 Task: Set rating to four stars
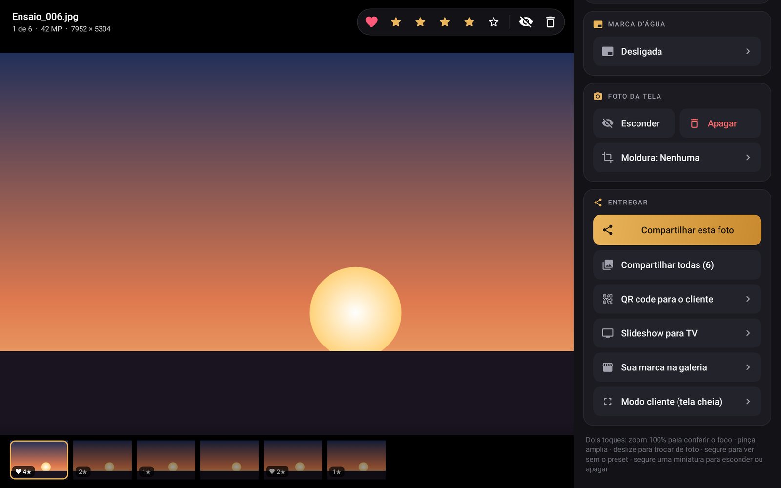click(469, 22)
